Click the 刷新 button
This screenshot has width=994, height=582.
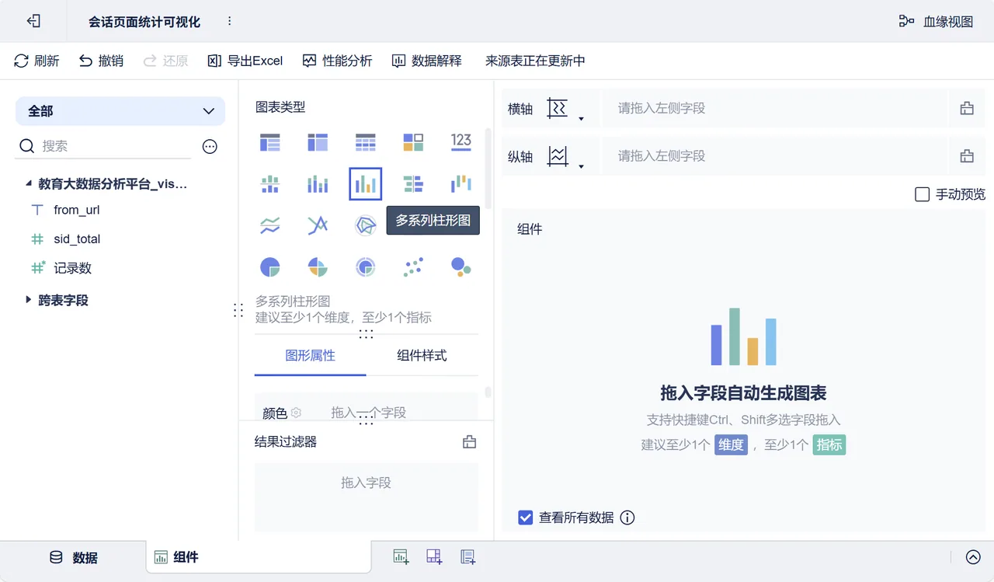tap(36, 61)
